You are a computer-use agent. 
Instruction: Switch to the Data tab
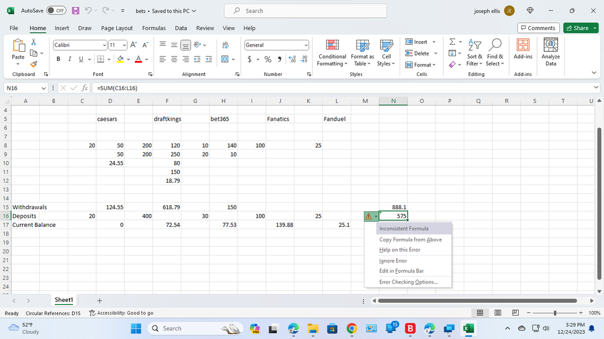181,28
